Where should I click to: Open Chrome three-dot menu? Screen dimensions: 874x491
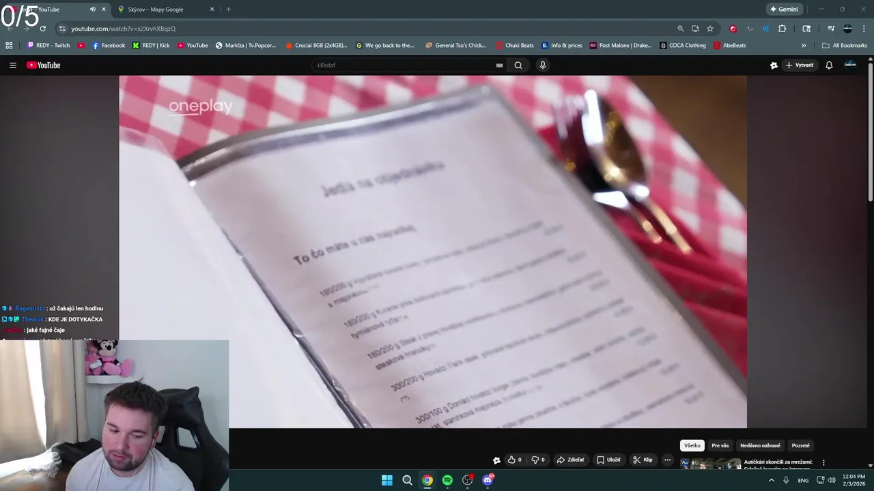click(864, 29)
